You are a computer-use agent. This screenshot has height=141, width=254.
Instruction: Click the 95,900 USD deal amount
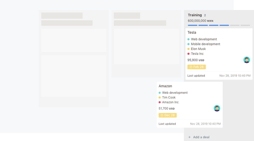pos(196,60)
